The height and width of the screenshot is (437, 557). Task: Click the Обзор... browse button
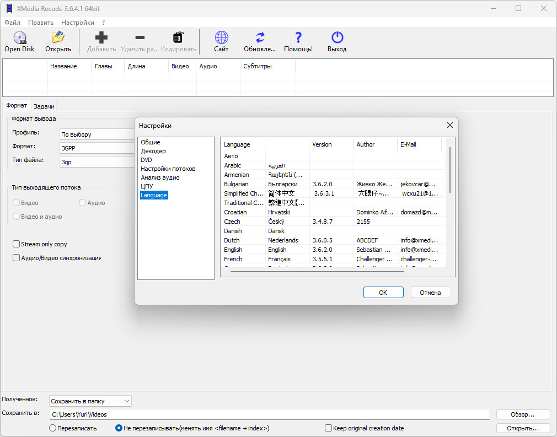coord(522,414)
